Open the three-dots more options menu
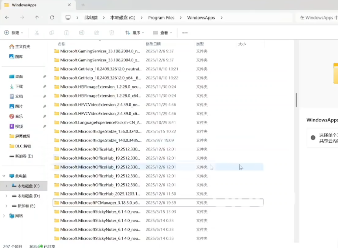The image size is (338, 248). [185, 33]
